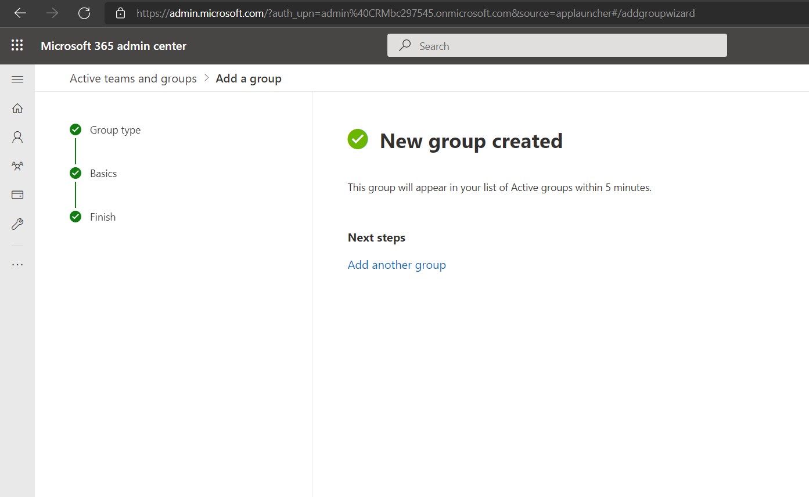Click the admin.microsoft.com address bar URL
The image size is (809, 497).
click(x=415, y=13)
